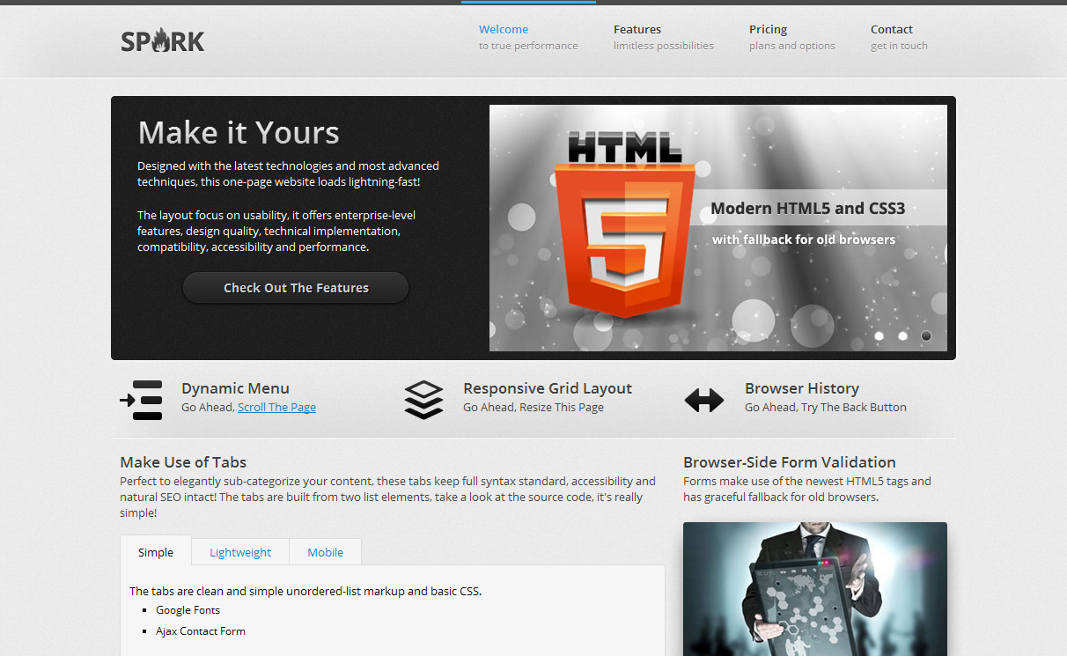Navigate to Contact get in touch
This screenshot has height=656, width=1067.
pos(899,37)
